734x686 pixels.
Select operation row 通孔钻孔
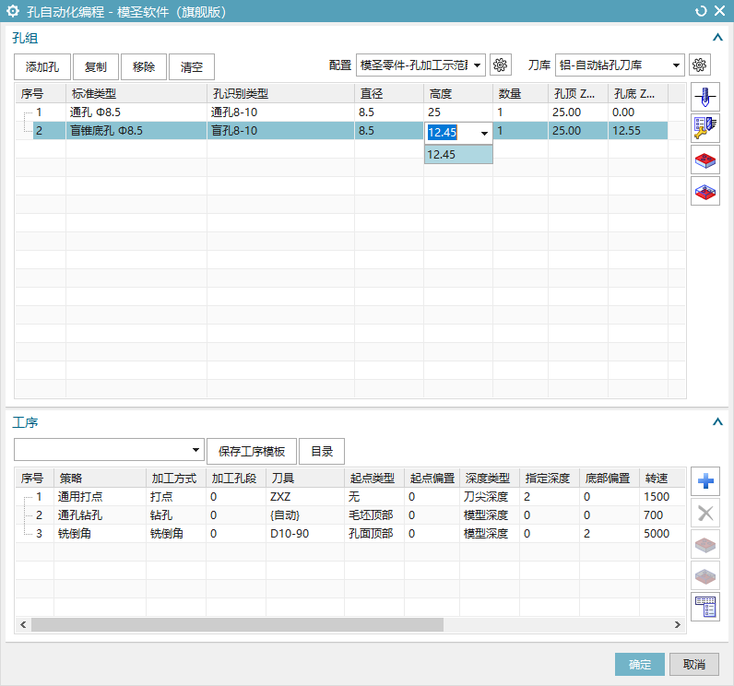[350, 515]
